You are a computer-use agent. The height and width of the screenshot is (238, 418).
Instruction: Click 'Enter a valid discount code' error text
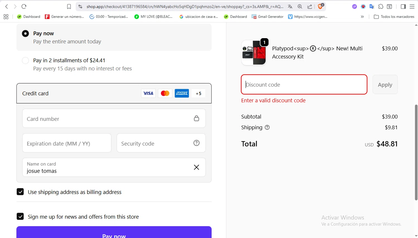273,100
